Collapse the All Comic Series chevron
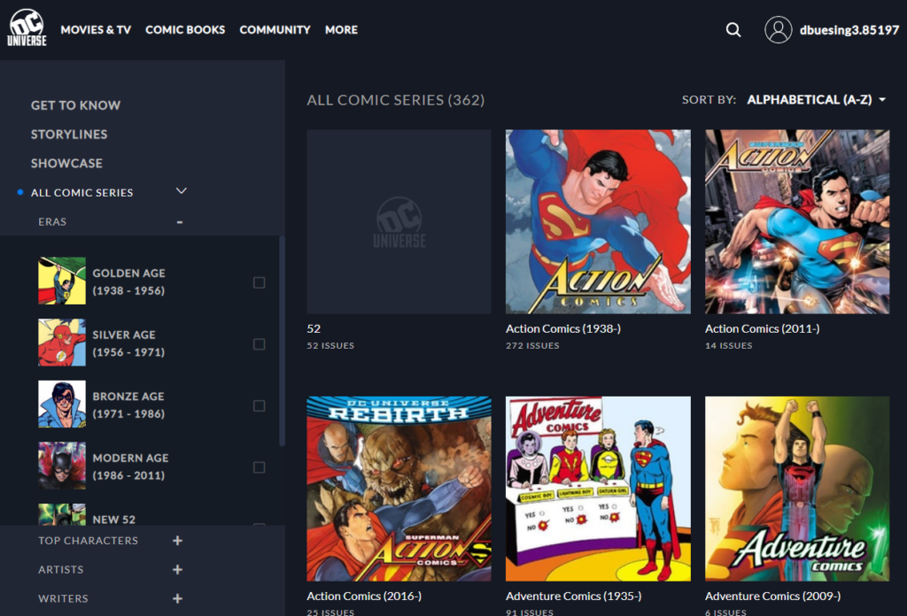The height and width of the screenshot is (616, 907). click(181, 191)
